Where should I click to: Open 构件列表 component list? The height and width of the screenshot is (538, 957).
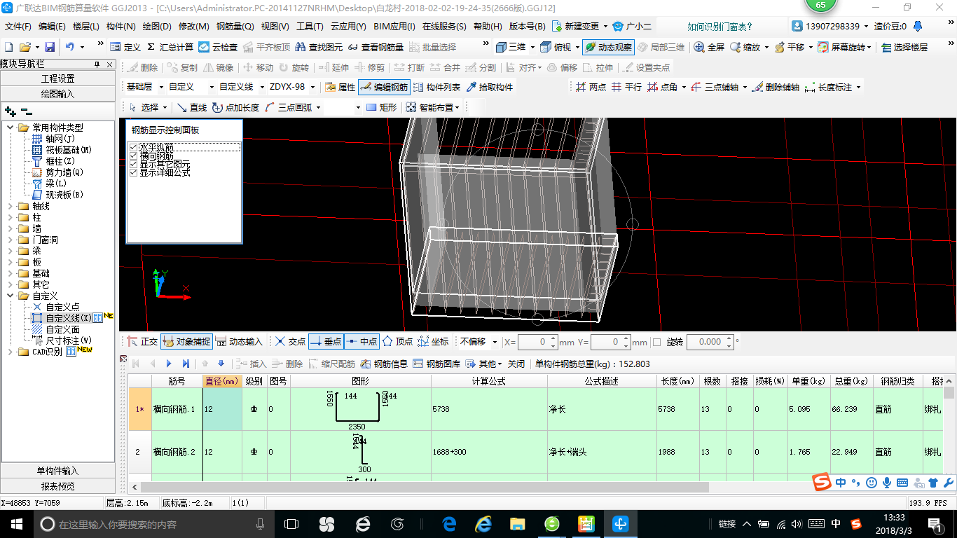coord(436,87)
